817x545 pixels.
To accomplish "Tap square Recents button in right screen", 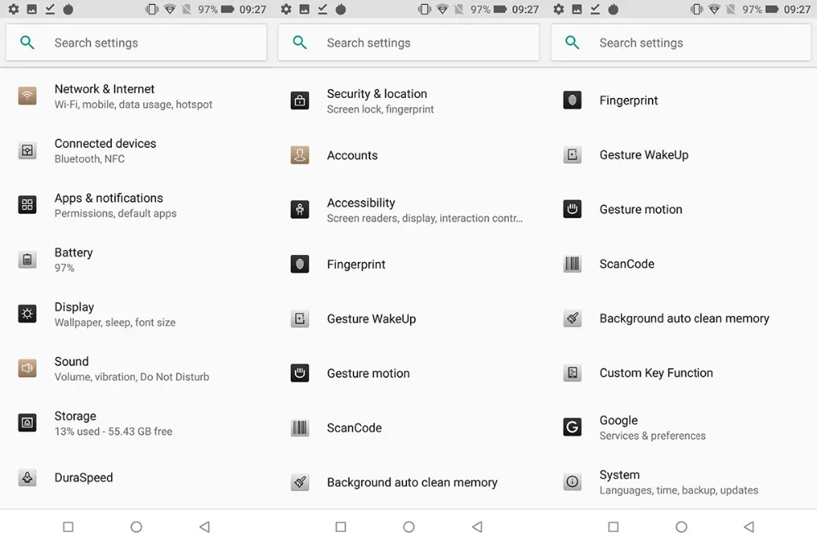I will tap(614, 527).
